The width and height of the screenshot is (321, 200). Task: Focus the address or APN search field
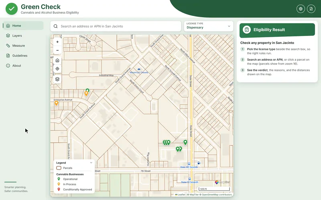(x=116, y=26)
